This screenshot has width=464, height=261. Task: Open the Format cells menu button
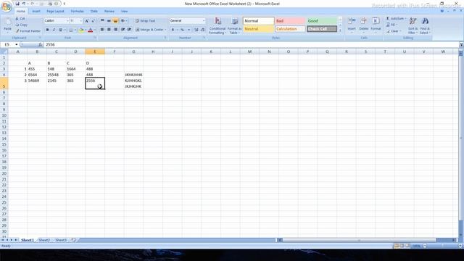pos(376,25)
